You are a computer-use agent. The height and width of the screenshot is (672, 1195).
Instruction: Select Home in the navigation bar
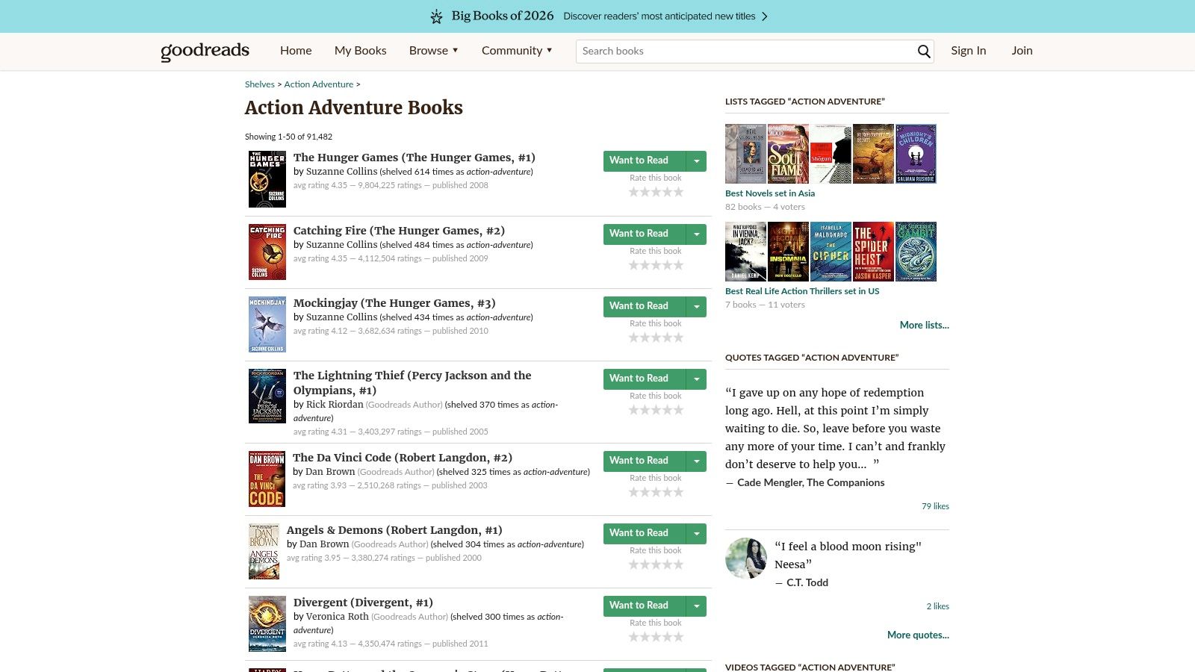(296, 51)
